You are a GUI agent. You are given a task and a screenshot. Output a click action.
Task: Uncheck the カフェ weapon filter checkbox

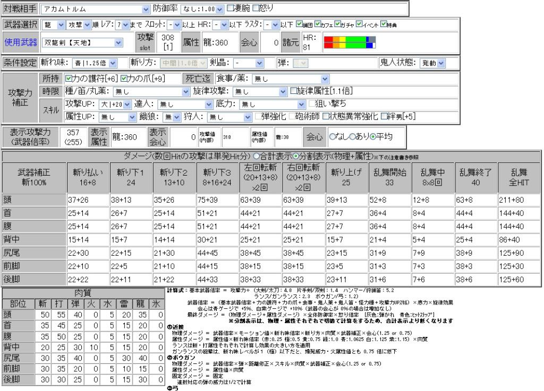click(319, 25)
